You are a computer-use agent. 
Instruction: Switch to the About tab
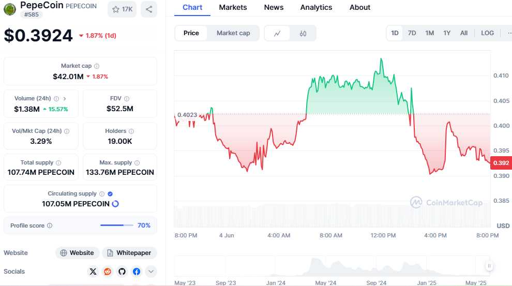pyautogui.click(x=360, y=8)
